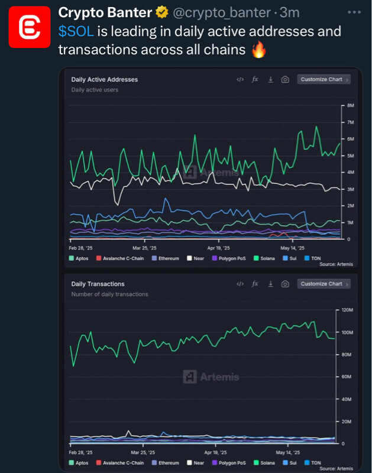Open Customize Chart on Daily Transactions
Viewport: 372px width, 473px height.
pyautogui.click(x=324, y=284)
